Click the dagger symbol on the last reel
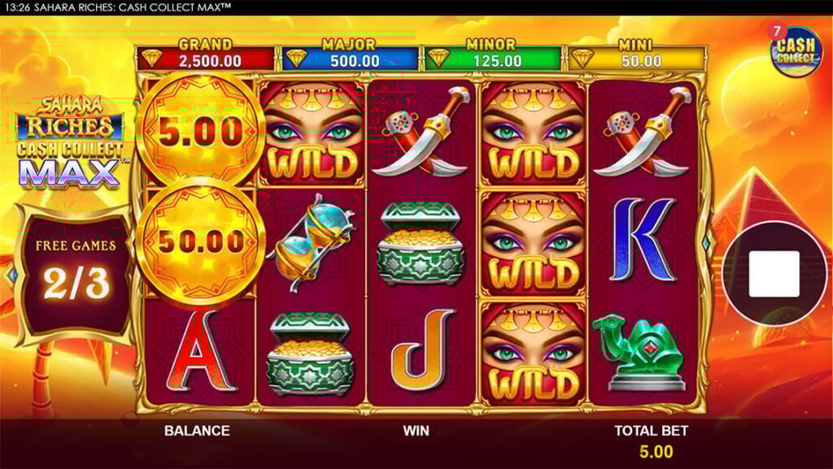This screenshot has height=469, width=833. [x=643, y=131]
